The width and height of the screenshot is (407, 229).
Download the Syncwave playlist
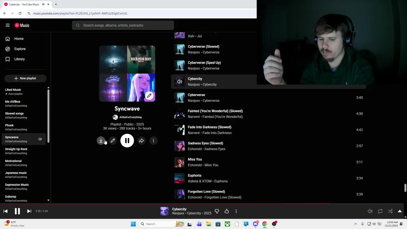(x=101, y=141)
